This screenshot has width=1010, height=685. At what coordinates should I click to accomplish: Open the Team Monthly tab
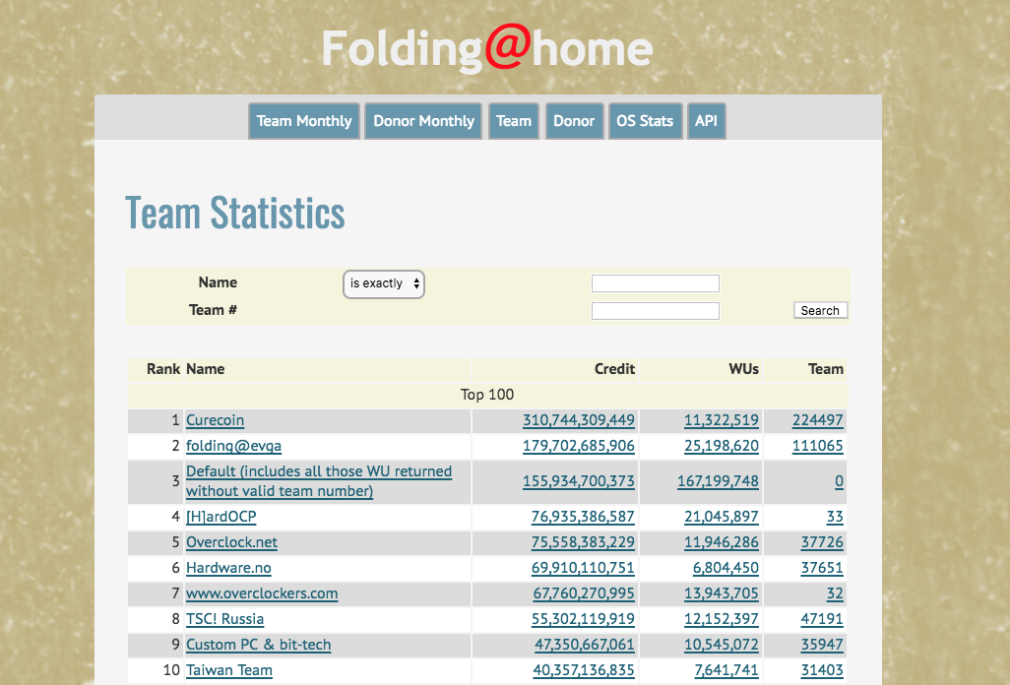tap(304, 121)
